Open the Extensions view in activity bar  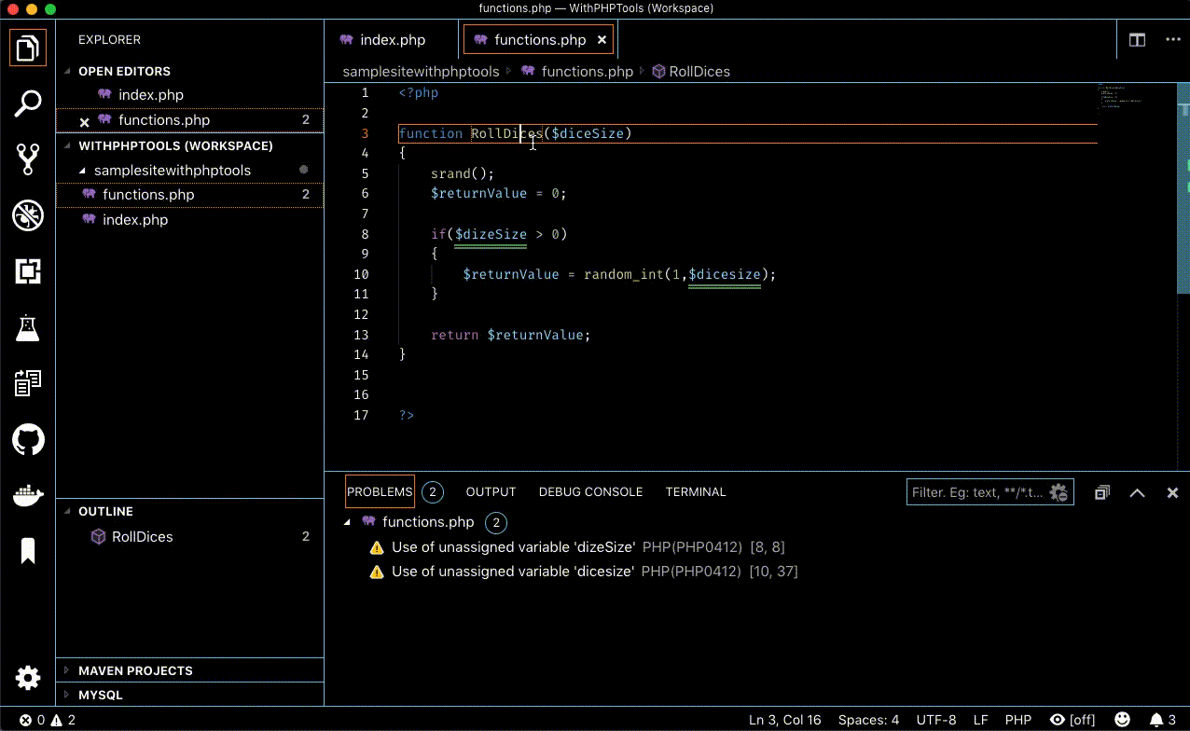(28, 271)
